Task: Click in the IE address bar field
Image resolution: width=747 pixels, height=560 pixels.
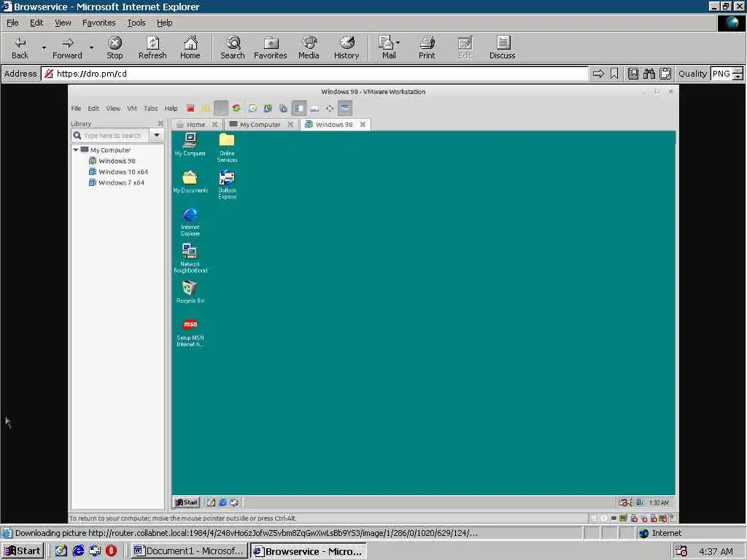Action: click(x=314, y=74)
